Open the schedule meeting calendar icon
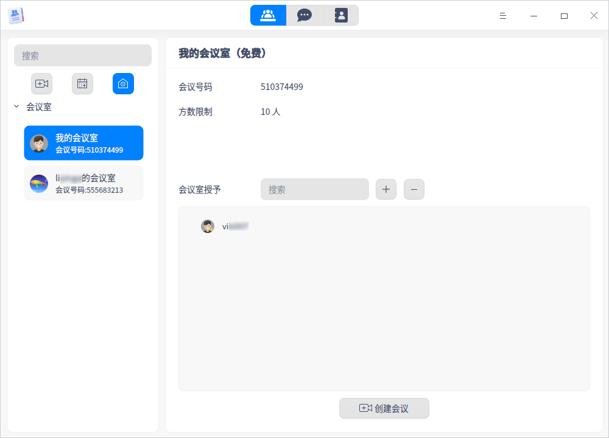 [x=82, y=84]
